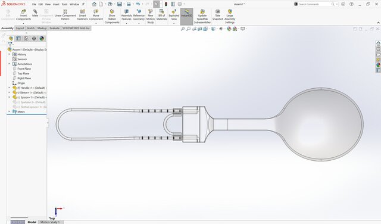Open the Options gear icon
The image size is (381, 224).
pos(180,4)
